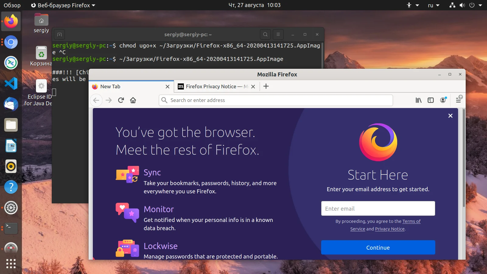Open the ru keyboard layout dropdown

[x=433, y=5]
